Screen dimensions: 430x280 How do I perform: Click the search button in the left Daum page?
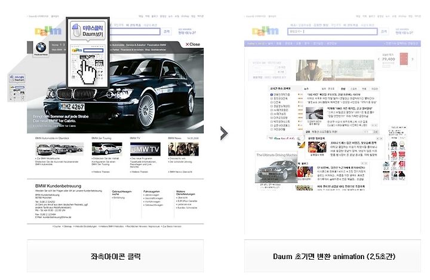[167, 32]
